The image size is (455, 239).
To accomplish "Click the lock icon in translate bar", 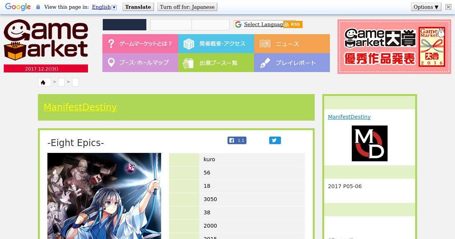I will tap(38, 7).
